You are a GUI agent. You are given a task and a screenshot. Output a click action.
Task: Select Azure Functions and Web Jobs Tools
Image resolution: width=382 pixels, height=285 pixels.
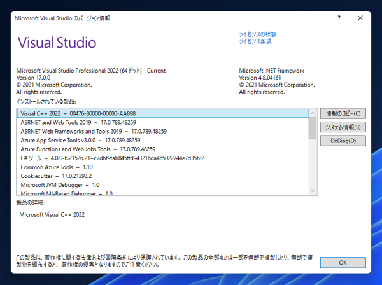pyautogui.click(x=163, y=149)
